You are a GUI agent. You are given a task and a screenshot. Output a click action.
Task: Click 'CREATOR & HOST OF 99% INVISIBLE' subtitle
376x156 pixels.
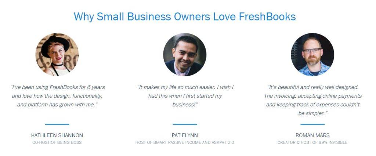click(312, 142)
